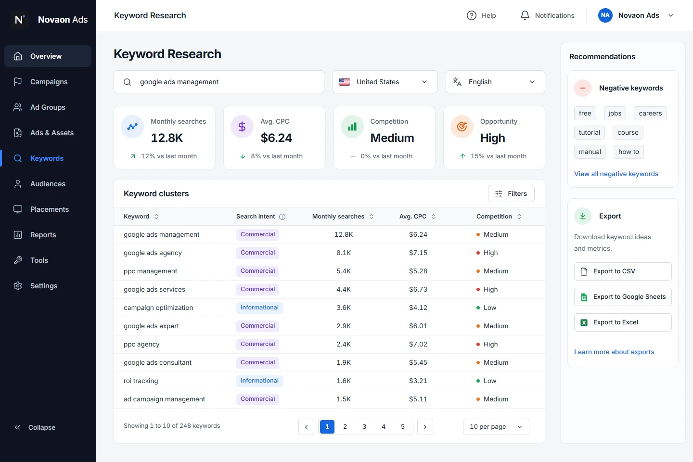
Task: Open Learn more about exports link
Action: pyautogui.click(x=614, y=352)
